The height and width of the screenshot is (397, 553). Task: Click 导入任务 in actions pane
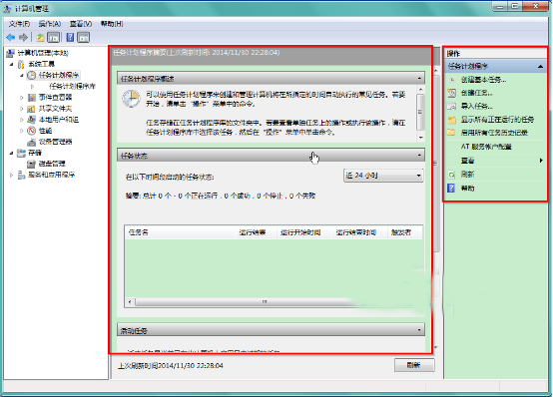[477, 106]
